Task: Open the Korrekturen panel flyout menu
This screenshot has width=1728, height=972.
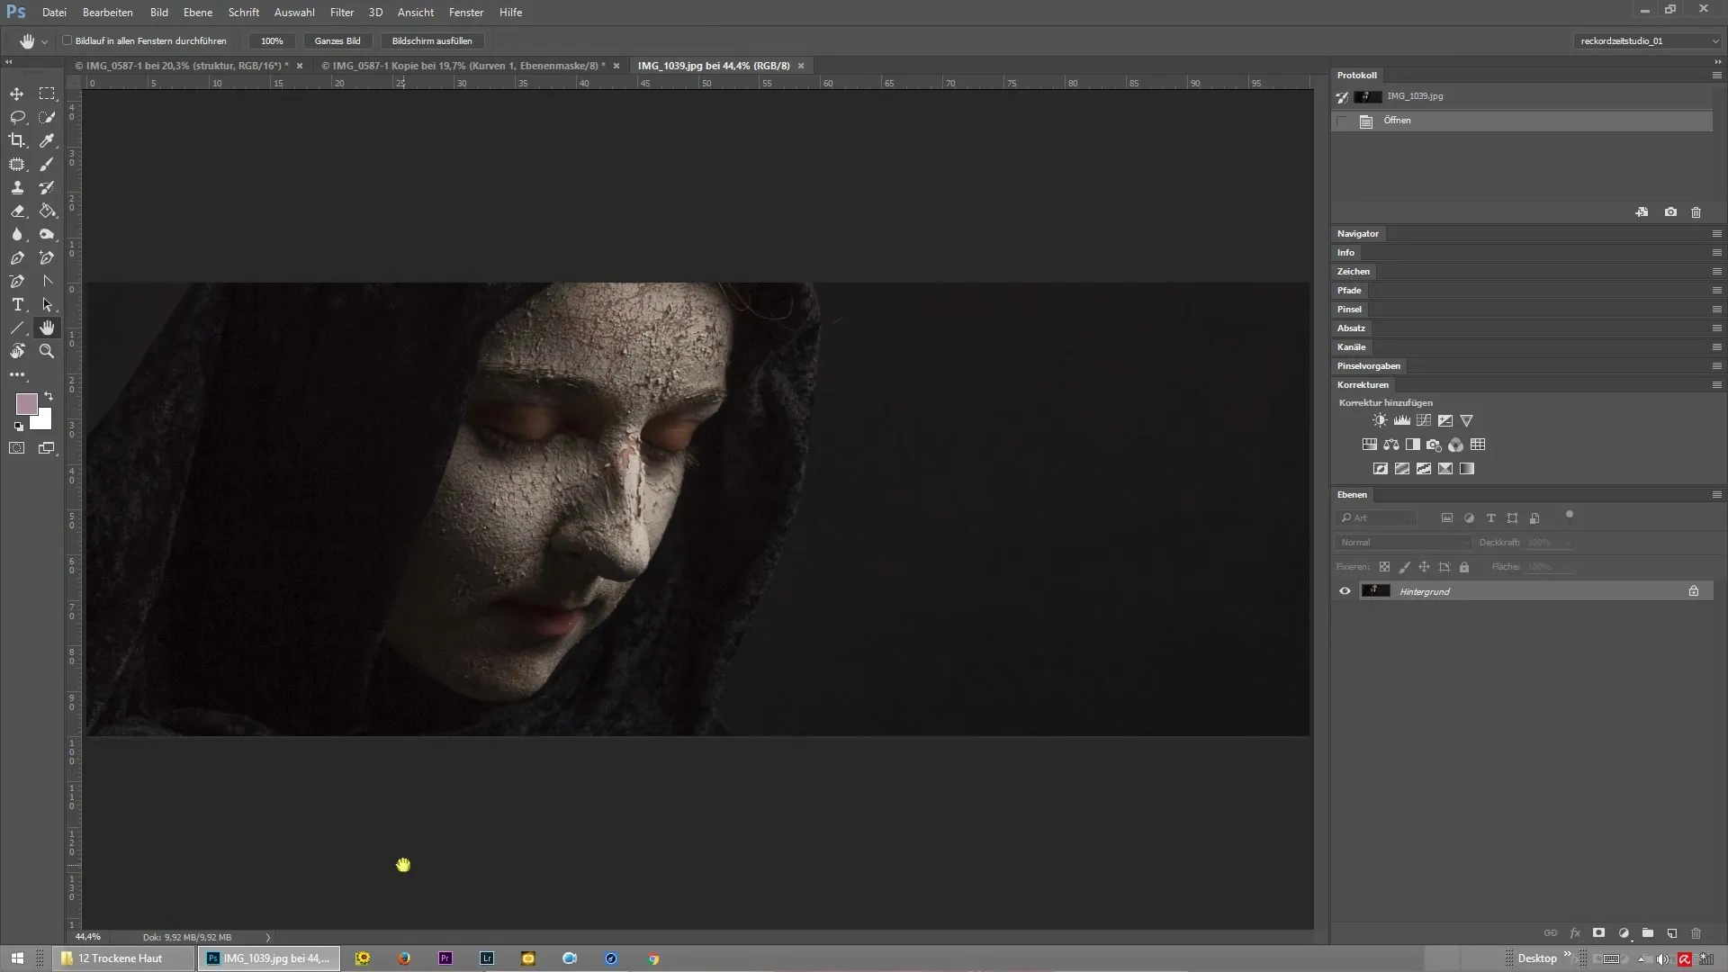Action: [x=1716, y=385]
